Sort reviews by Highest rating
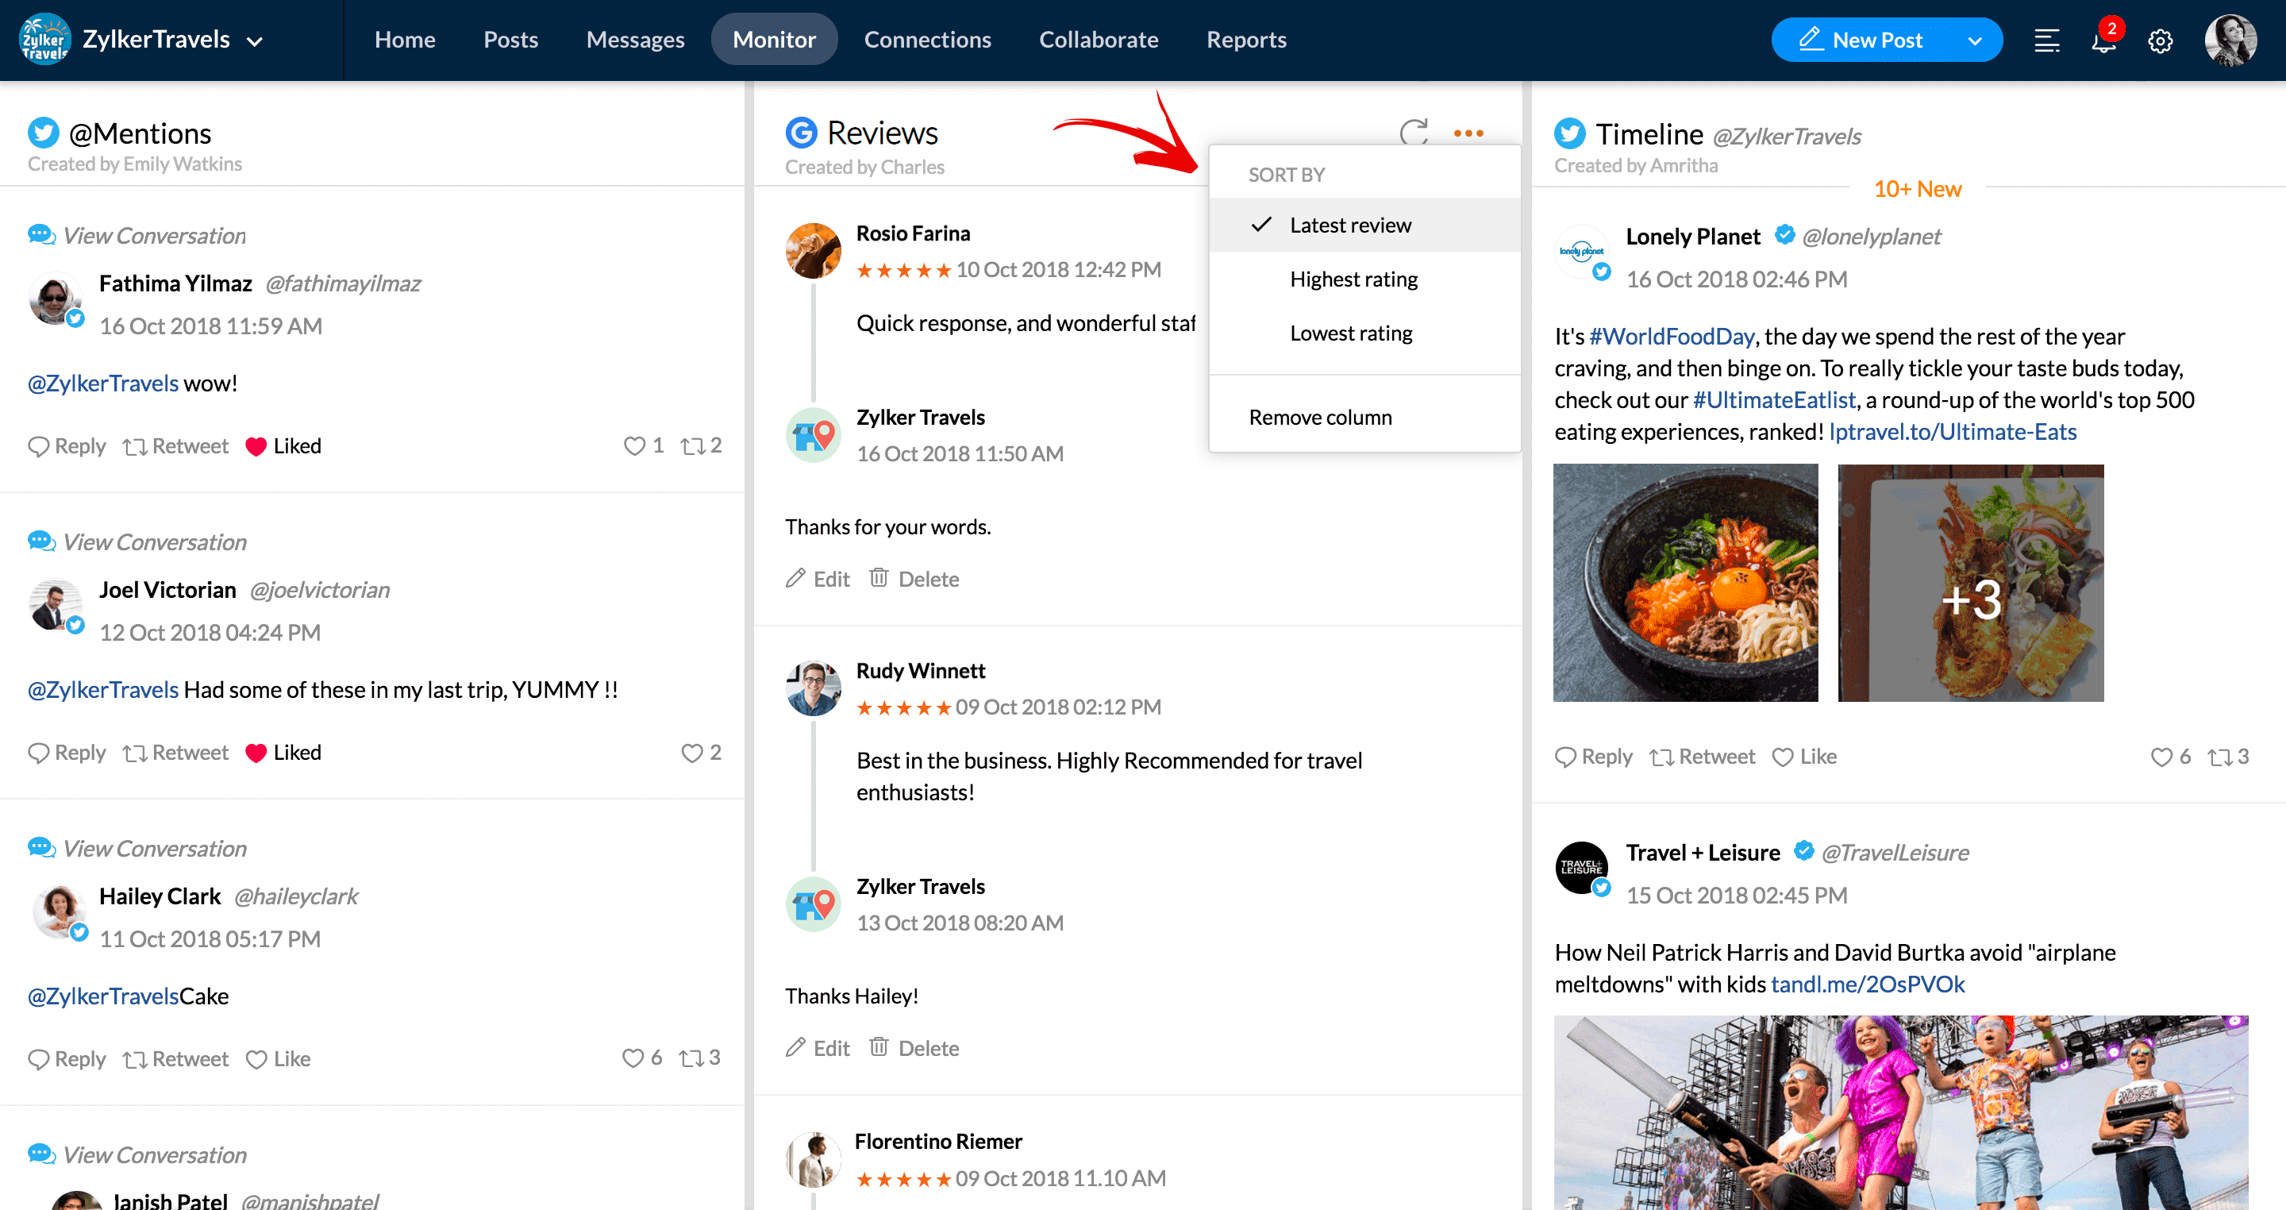Screen dimensions: 2286x1210 pyautogui.click(x=1365, y=279)
